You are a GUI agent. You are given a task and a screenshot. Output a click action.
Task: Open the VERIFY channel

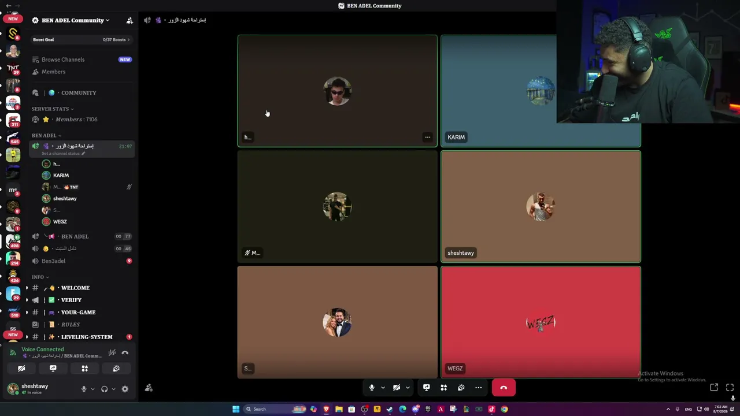tap(82, 300)
